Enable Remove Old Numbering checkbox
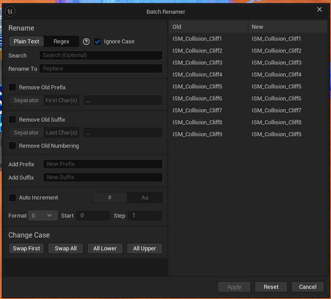 tap(12, 146)
